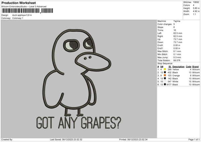Click the white swatch in stop sequence row 5

coord(165,81)
